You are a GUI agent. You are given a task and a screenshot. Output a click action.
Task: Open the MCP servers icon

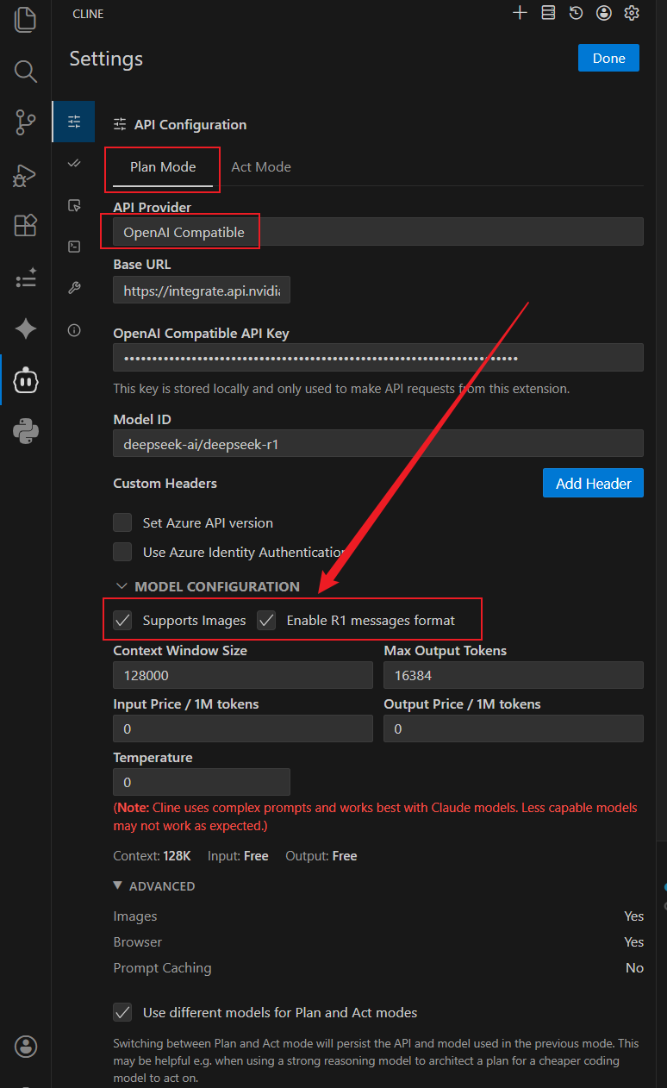[548, 13]
